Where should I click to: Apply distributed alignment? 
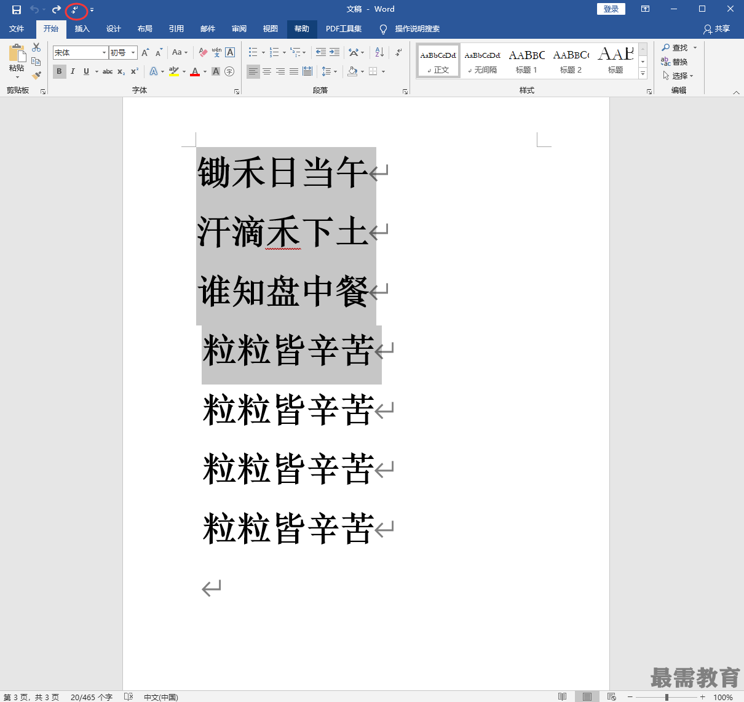click(x=307, y=71)
